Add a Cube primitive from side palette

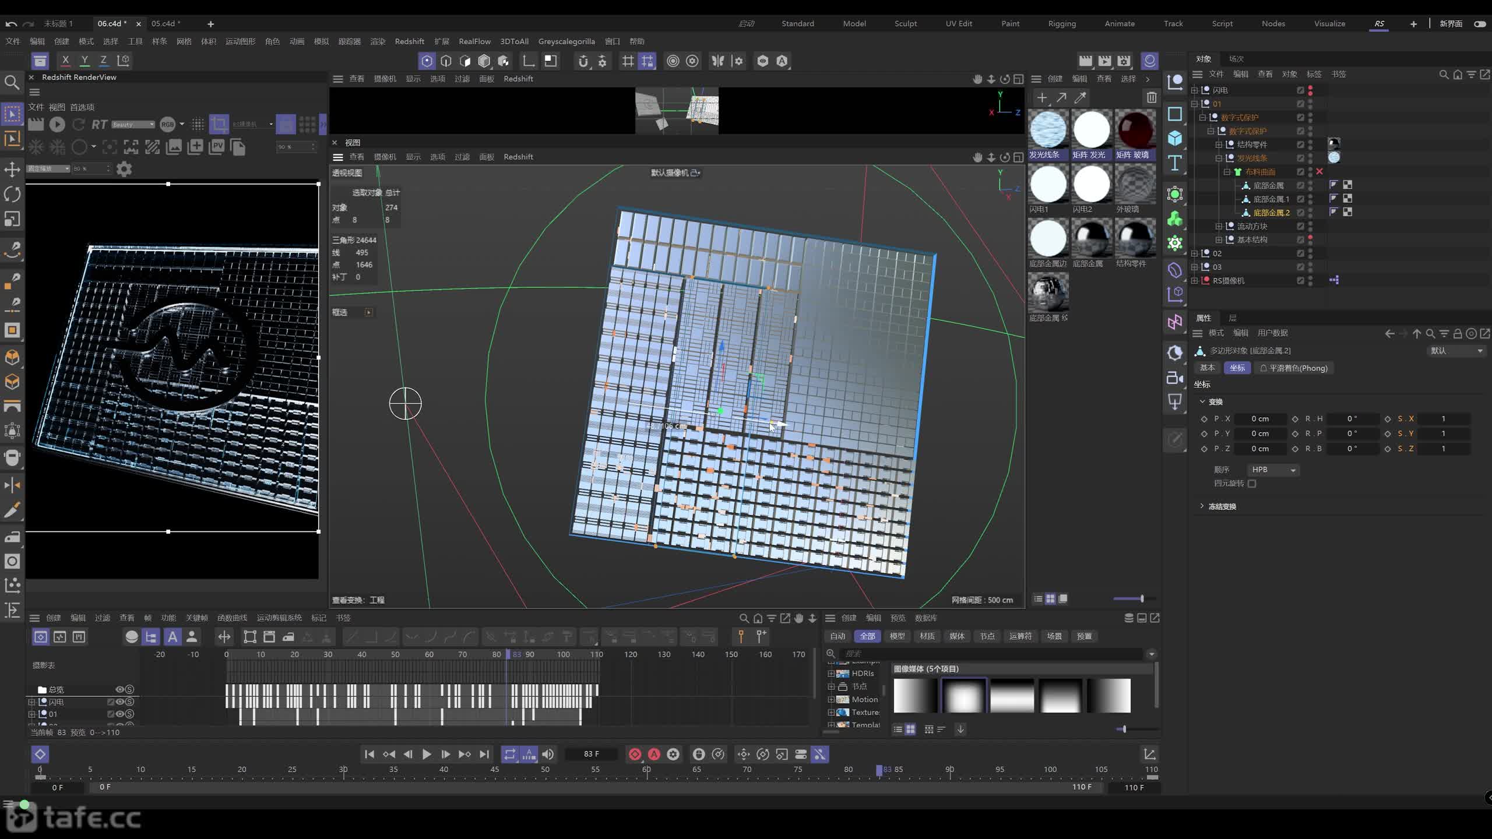tap(1175, 139)
